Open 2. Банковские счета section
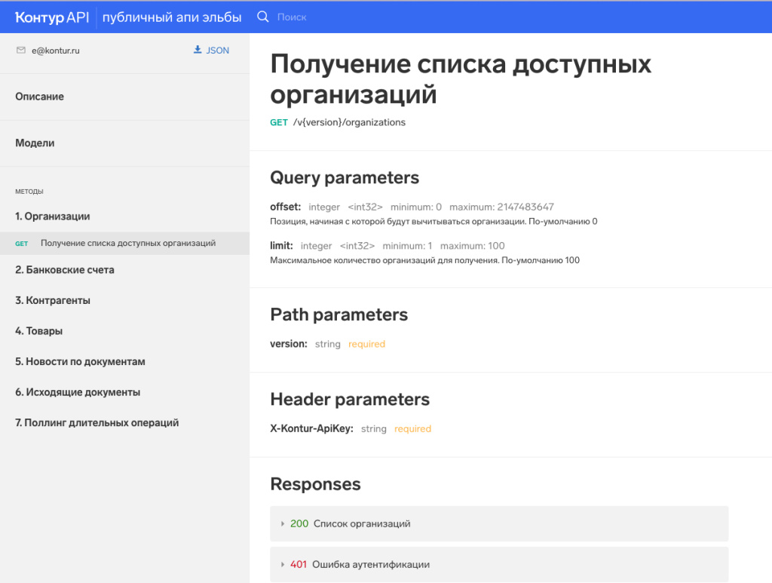Viewport: 772px width, 583px height. pos(65,270)
